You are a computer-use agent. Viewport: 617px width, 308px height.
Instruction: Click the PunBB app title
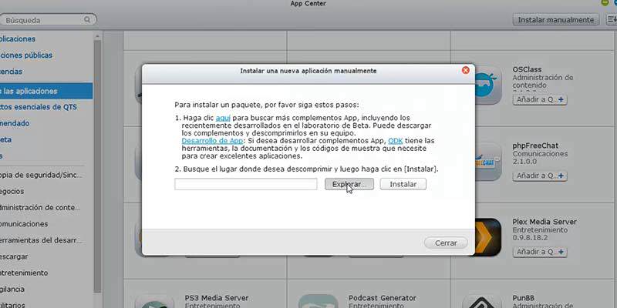click(524, 298)
